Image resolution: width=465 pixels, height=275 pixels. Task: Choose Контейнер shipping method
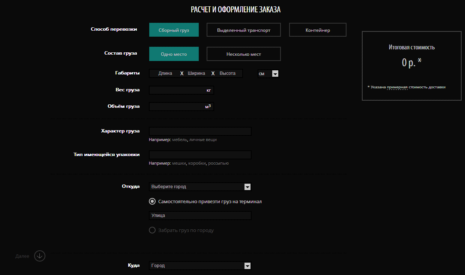[x=317, y=30]
